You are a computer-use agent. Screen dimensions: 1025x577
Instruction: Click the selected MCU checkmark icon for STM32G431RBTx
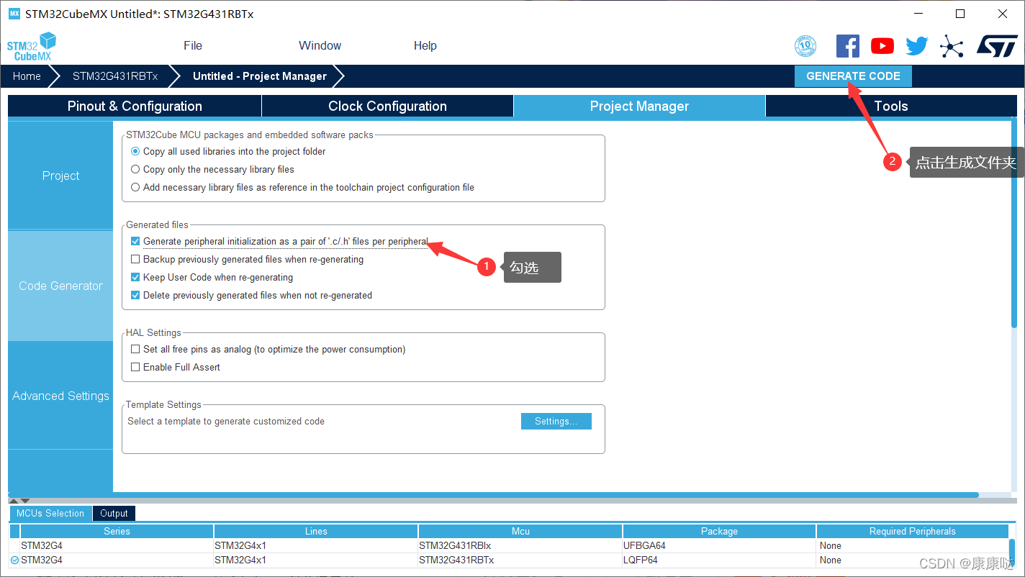point(15,560)
